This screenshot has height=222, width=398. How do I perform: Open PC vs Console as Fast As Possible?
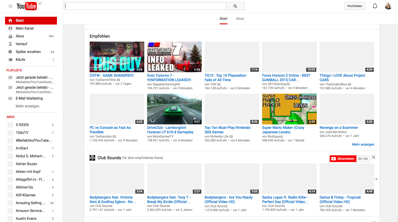click(x=110, y=130)
